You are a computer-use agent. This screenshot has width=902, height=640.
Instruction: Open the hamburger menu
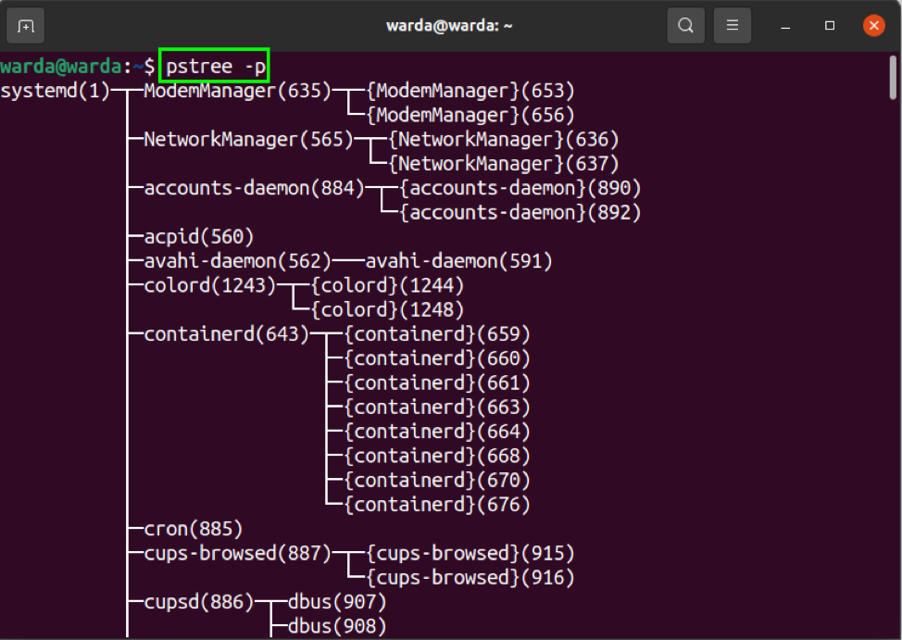[x=733, y=26]
